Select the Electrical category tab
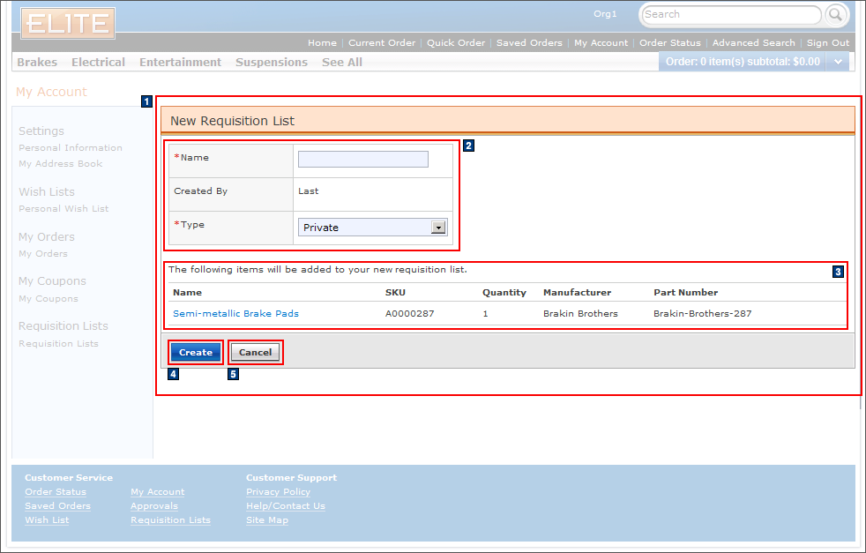 98,62
